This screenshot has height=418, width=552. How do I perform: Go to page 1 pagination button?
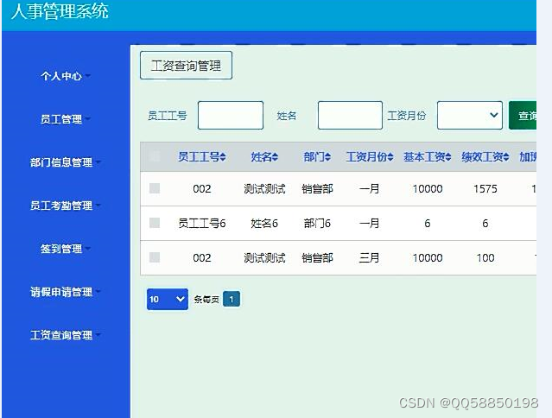(x=232, y=299)
